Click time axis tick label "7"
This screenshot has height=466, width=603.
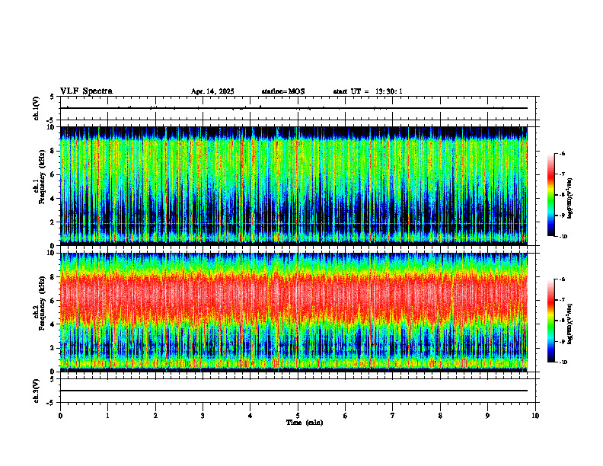pos(393,416)
